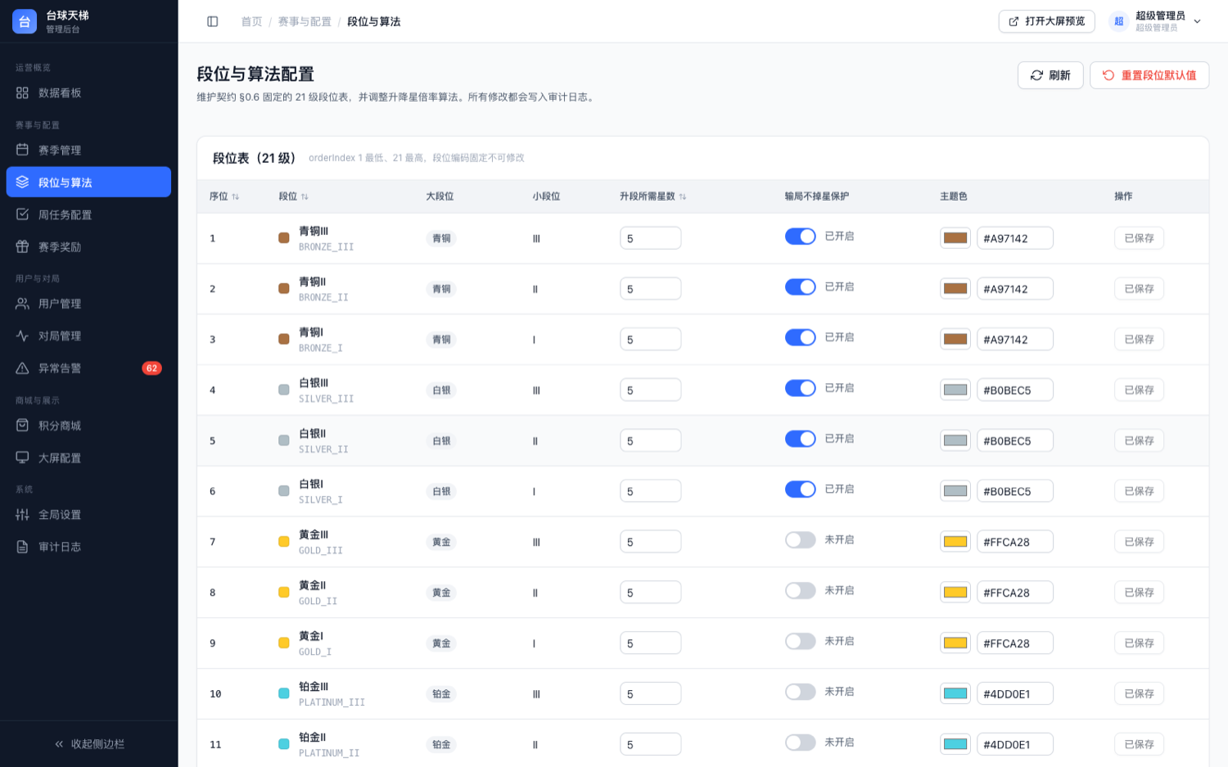Enable star protection for 黄金I

pos(801,641)
